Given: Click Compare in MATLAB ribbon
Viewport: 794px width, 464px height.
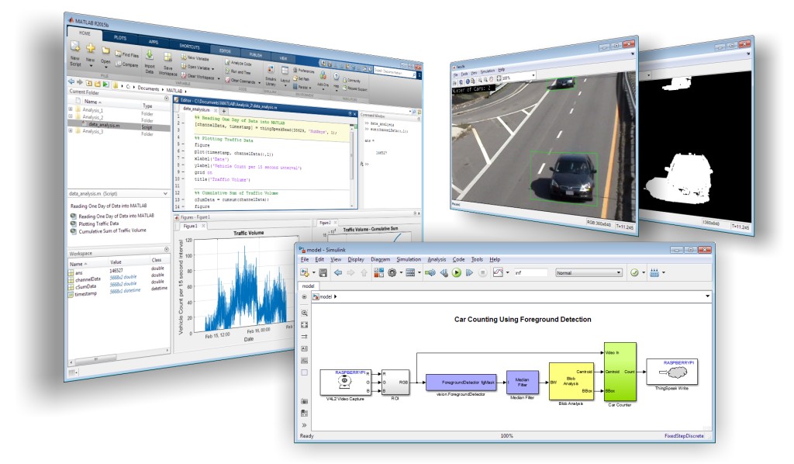Looking at the screenshot, I should tap(126, 64).
